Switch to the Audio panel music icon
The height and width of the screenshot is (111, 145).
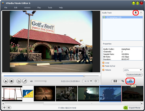click(130, 81)
